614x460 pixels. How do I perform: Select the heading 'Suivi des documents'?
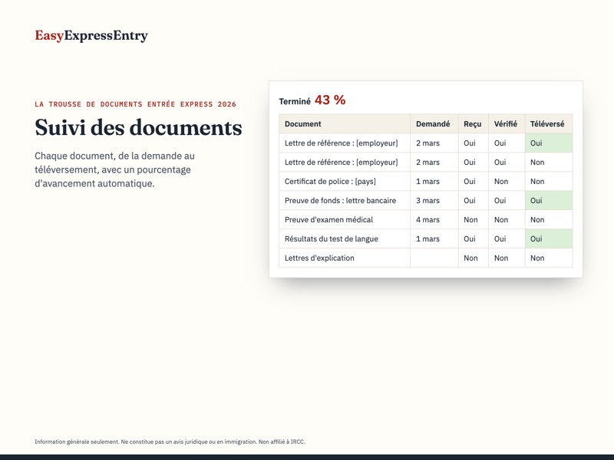[x=138, y=127]
